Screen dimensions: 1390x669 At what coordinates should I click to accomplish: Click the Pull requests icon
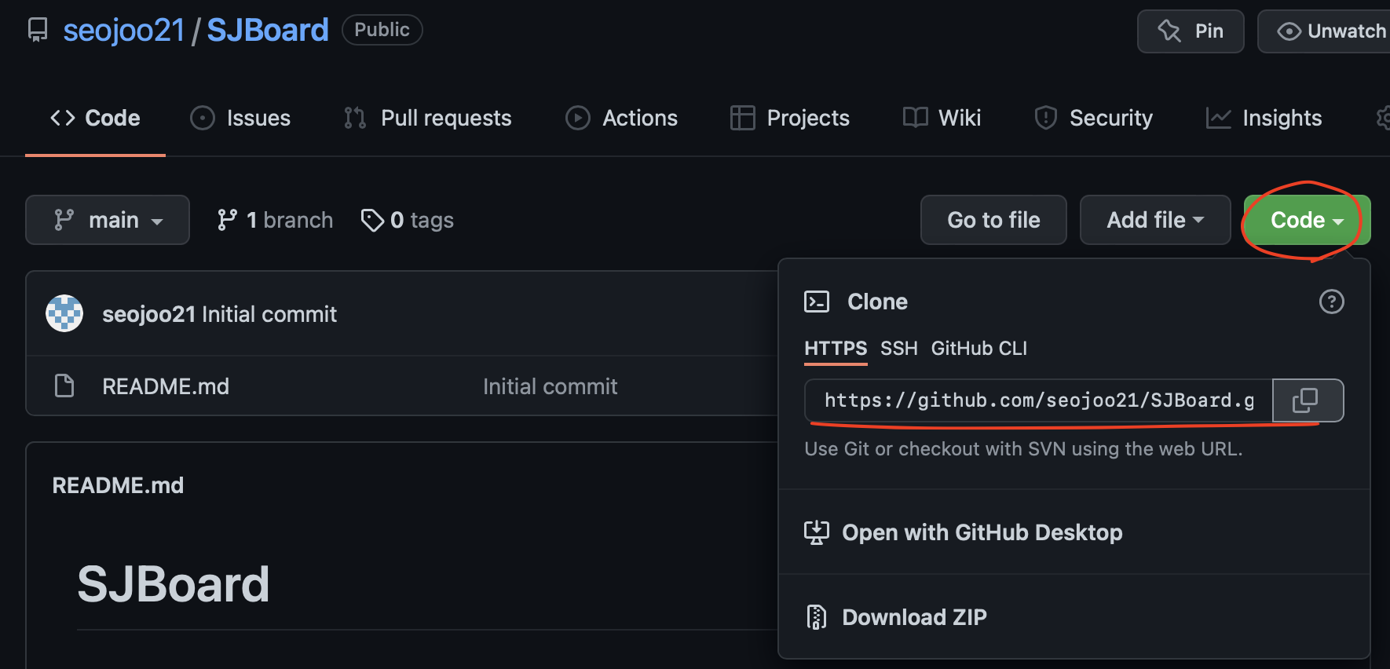[355, 118]
